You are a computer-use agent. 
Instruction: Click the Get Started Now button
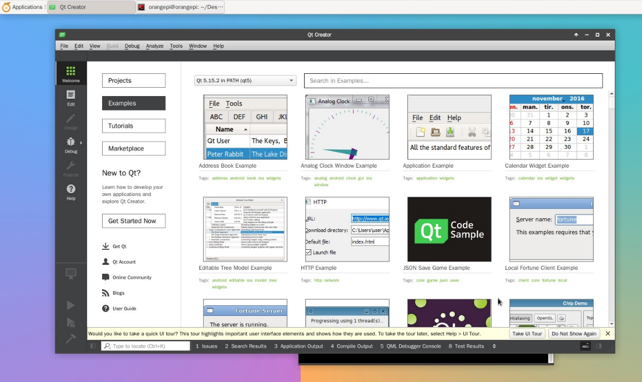tap(134, 221)
